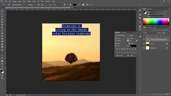Viewport: 171px width, 96px height.
Task: Select the Horizontal Type tool in toolbar
Action: point(2,53)
